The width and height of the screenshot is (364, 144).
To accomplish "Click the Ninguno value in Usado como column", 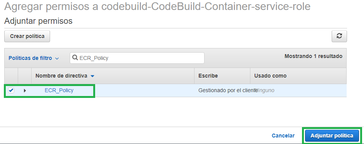I will click(x=264, y=91).
